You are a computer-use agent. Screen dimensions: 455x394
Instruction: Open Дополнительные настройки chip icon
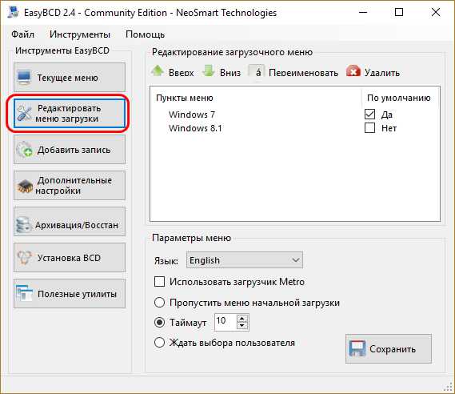(24, 186)
